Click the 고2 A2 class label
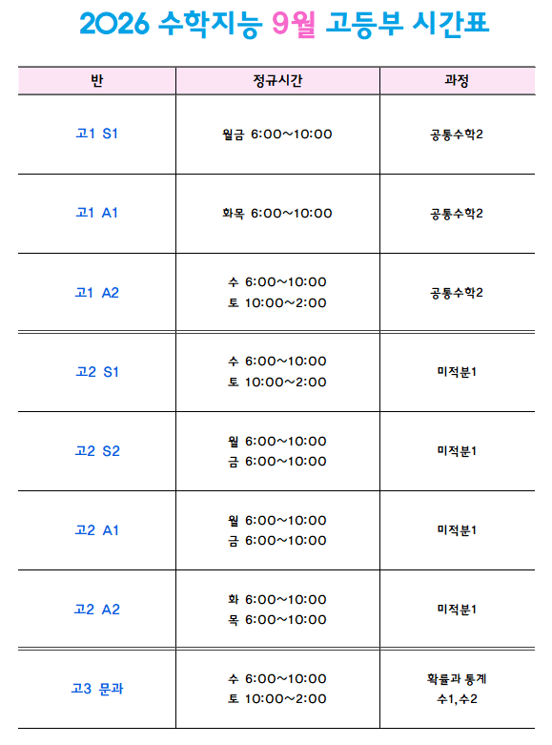 [97, 610]
